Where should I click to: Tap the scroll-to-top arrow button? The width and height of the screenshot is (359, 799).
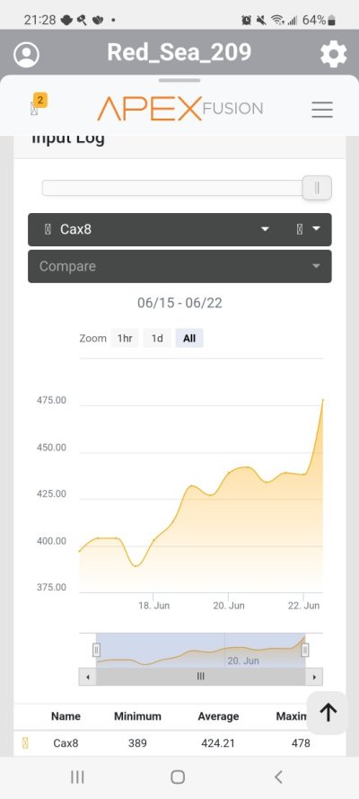[x=328, y=713]
